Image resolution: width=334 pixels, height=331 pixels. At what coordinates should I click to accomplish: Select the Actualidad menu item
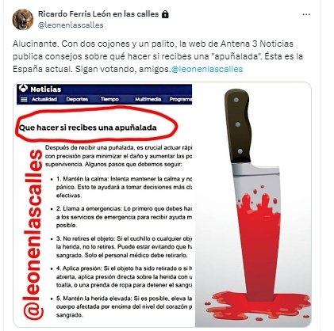[x=44, y=99]
